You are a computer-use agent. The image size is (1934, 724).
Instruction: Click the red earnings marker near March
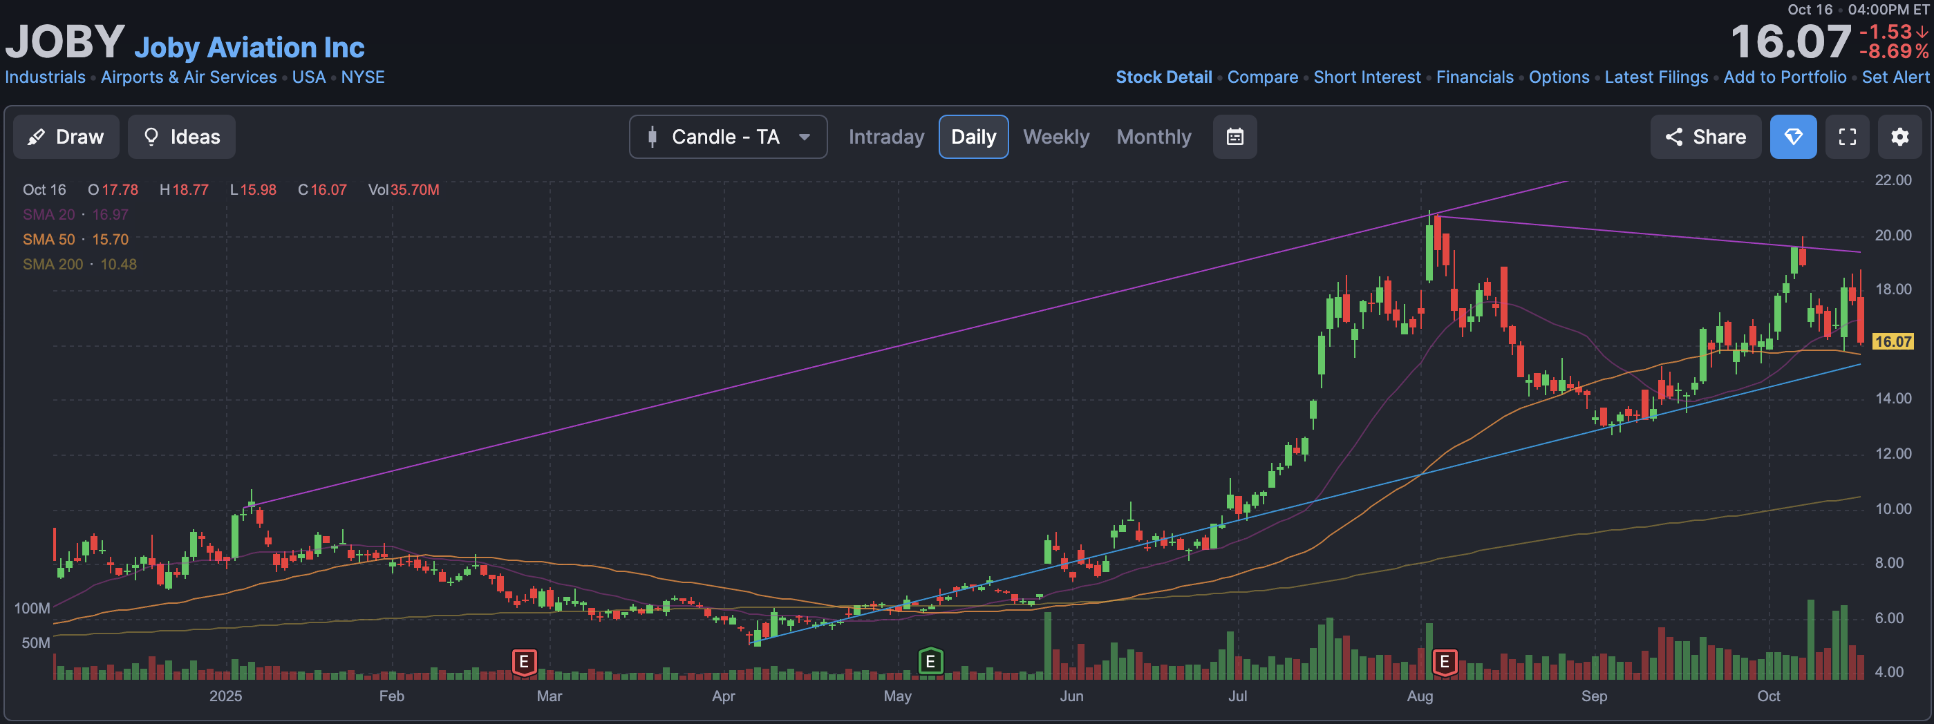pos(524,662)
